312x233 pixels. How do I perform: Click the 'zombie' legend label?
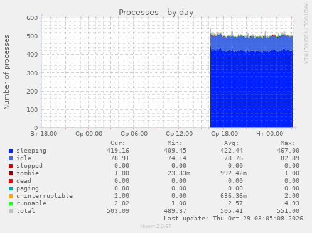click(x=28, y=173)
